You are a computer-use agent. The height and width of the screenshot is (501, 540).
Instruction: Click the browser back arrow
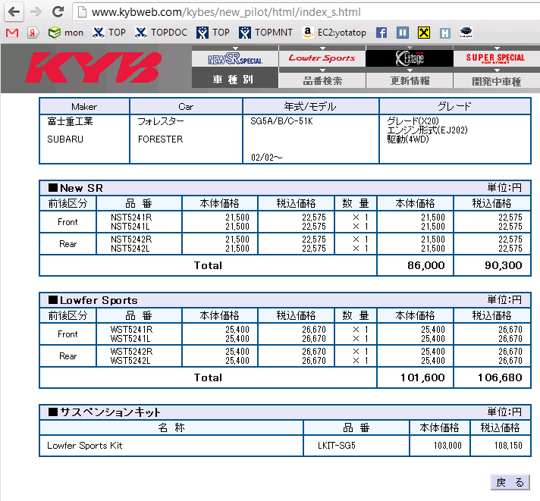pyautogui.click(x=14, y=12)
